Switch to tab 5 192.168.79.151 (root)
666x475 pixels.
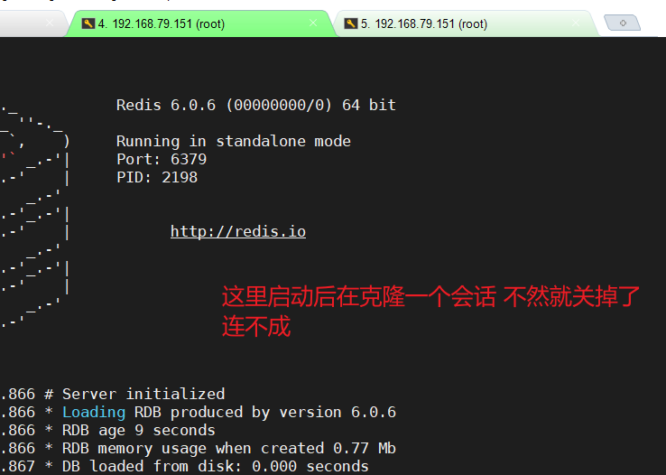click(x=465, y=23)
